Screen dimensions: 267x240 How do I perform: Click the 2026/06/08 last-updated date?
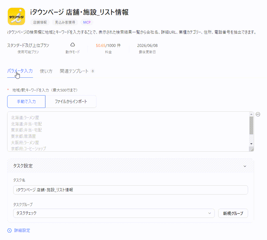[148, 45]
